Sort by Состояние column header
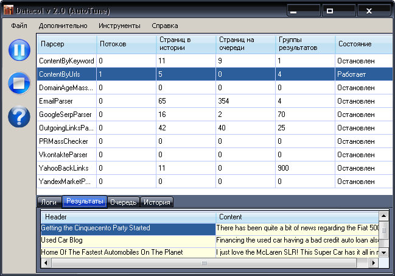This screenshot has width=395, height=276. (x=362, y=44)
